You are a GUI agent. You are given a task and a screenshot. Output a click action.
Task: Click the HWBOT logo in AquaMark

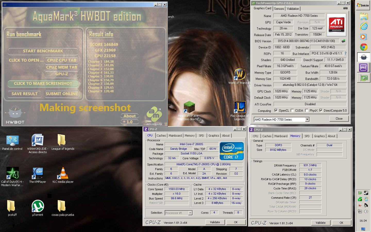coord(15,115)
